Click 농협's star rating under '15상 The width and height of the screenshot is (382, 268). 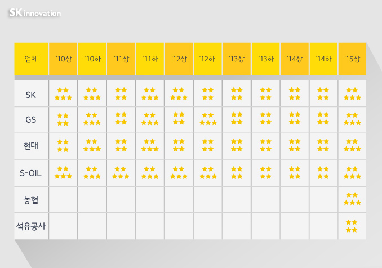tap(352, 199)
